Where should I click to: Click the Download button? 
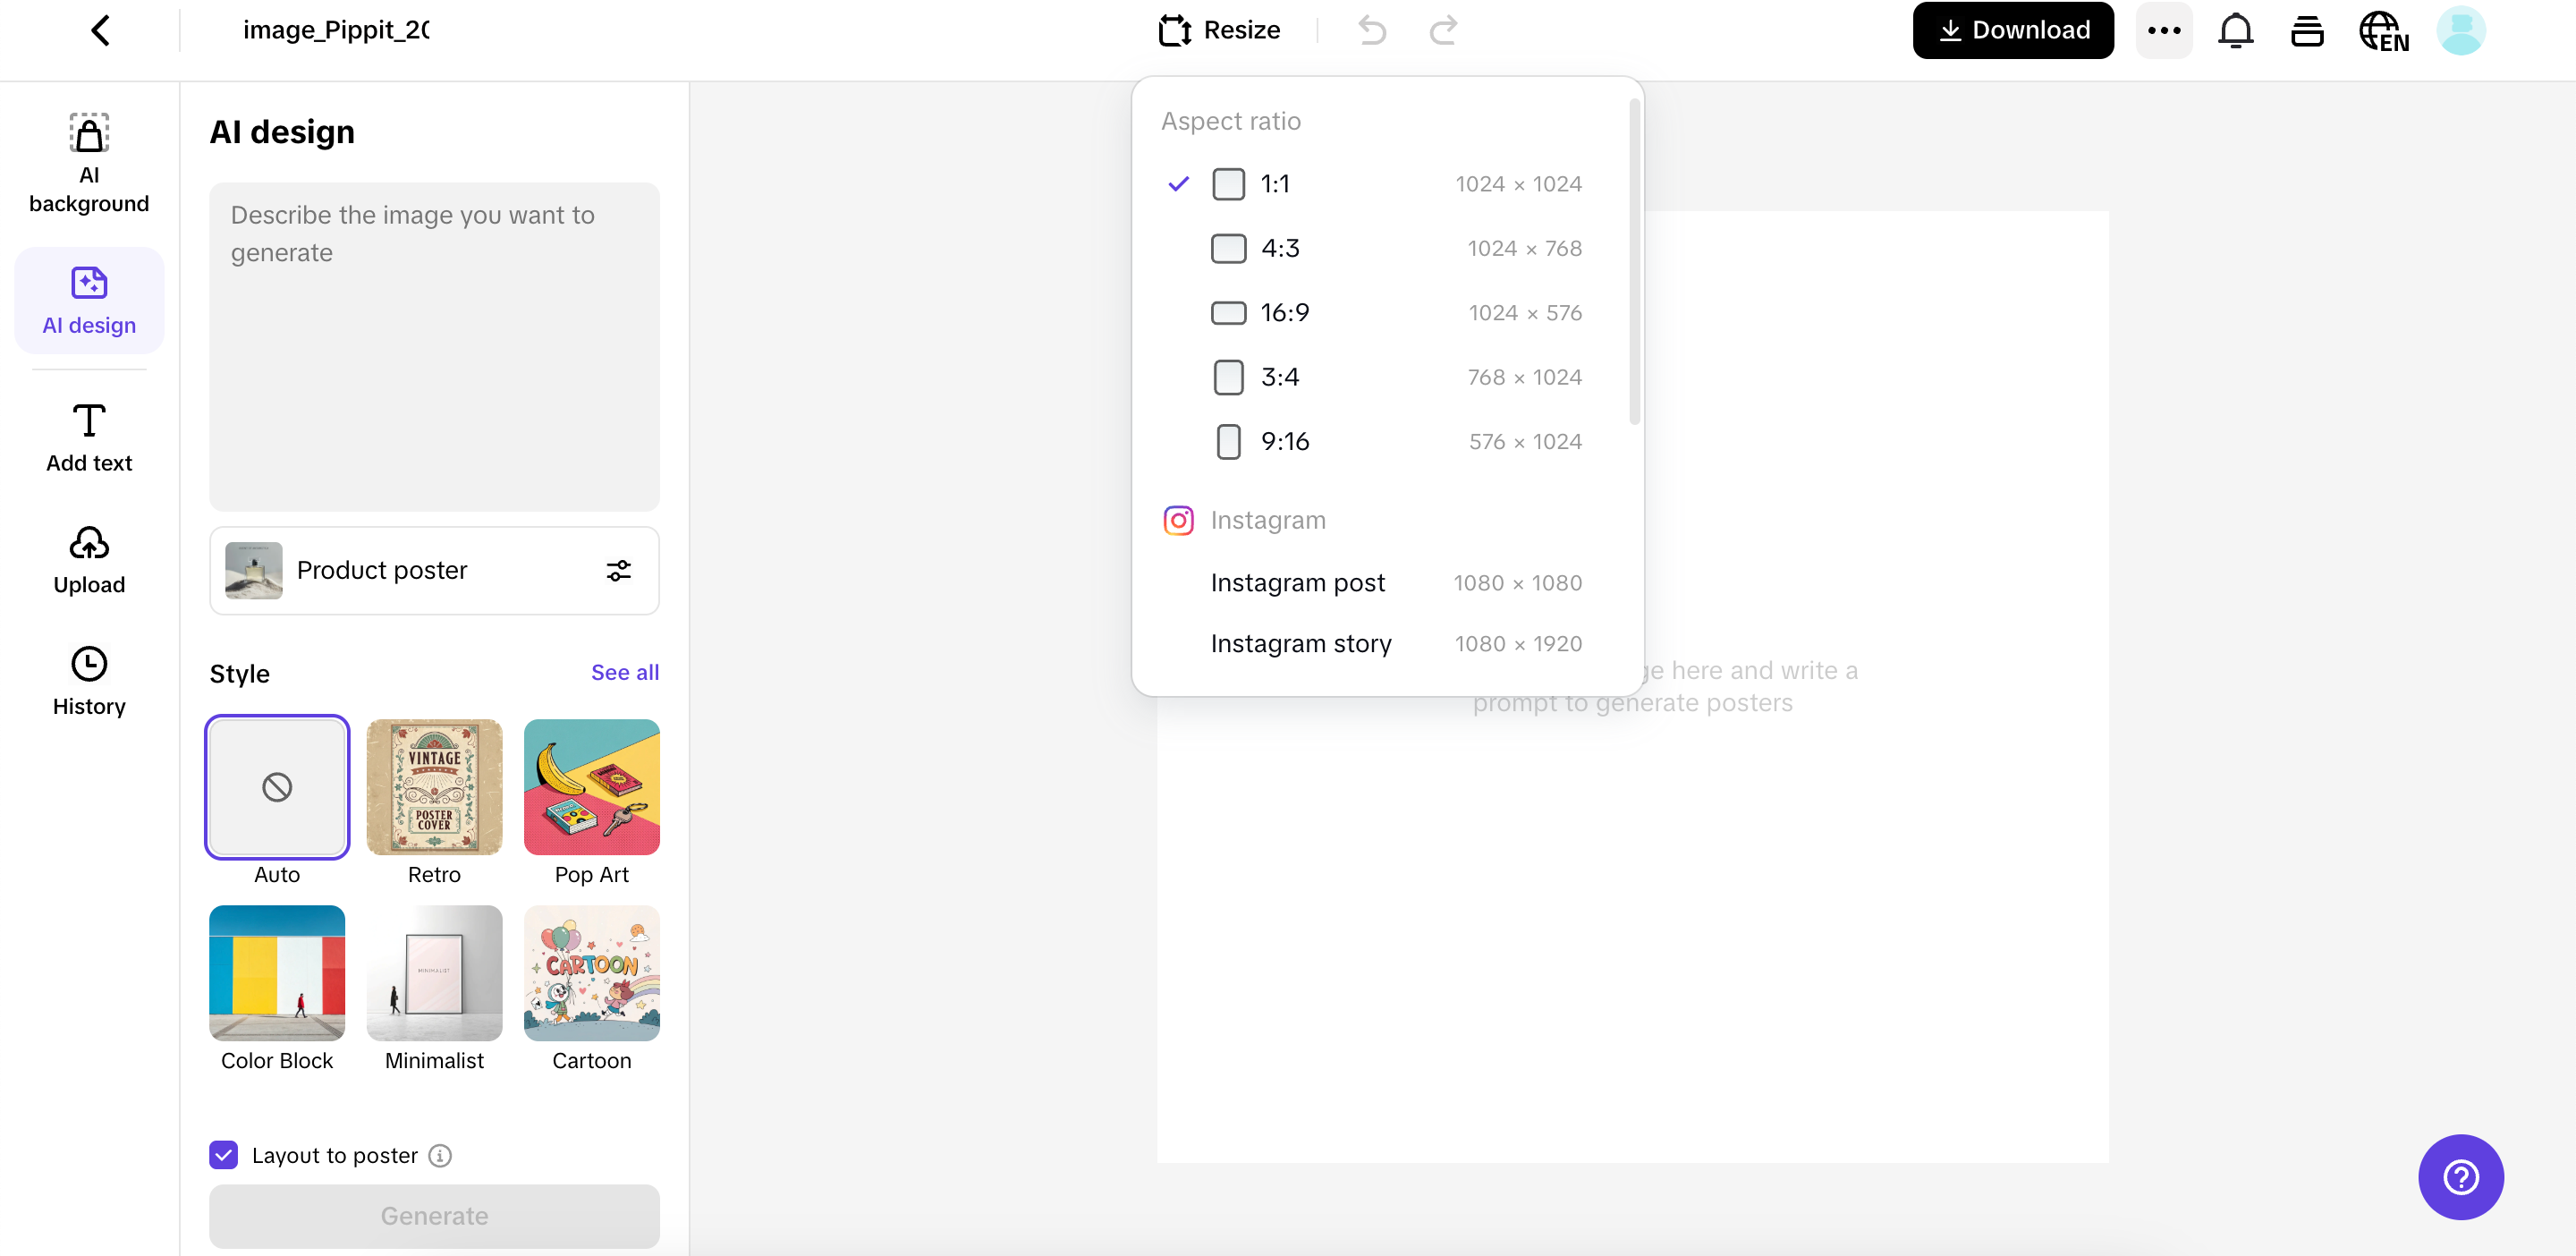click(x=2012, y=29)
